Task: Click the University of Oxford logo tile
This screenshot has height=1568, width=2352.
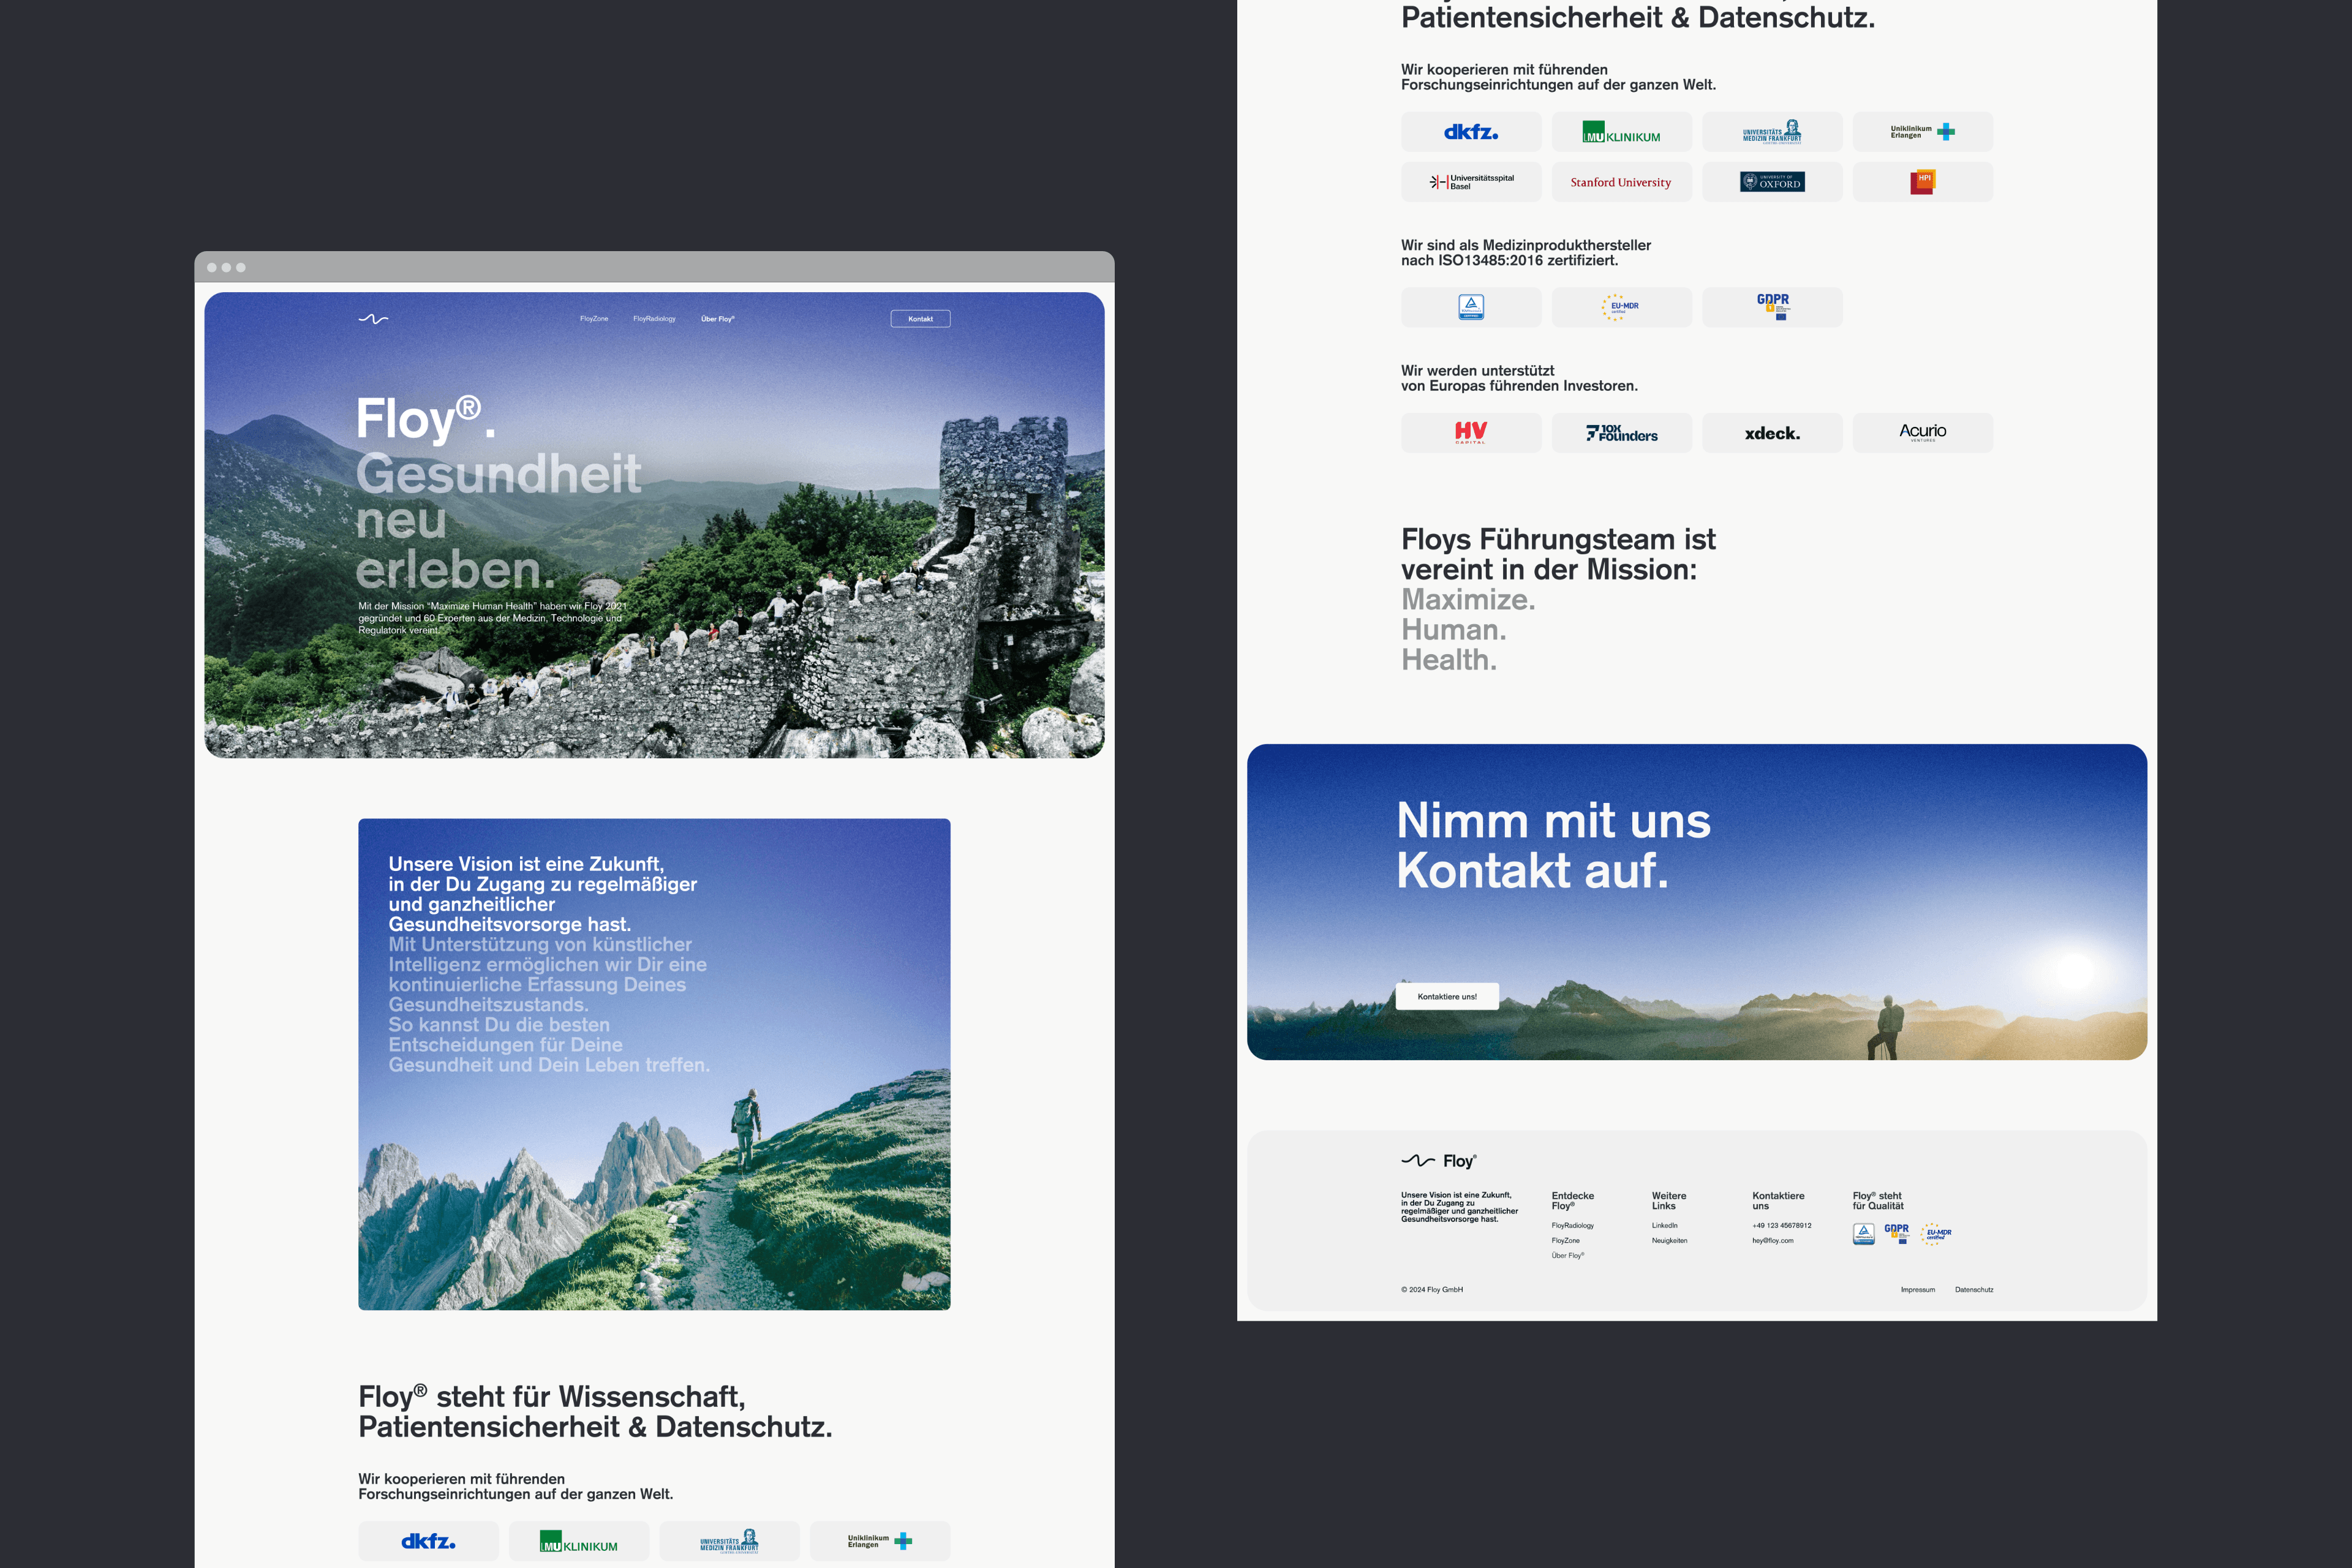Action: (1772, 182)
